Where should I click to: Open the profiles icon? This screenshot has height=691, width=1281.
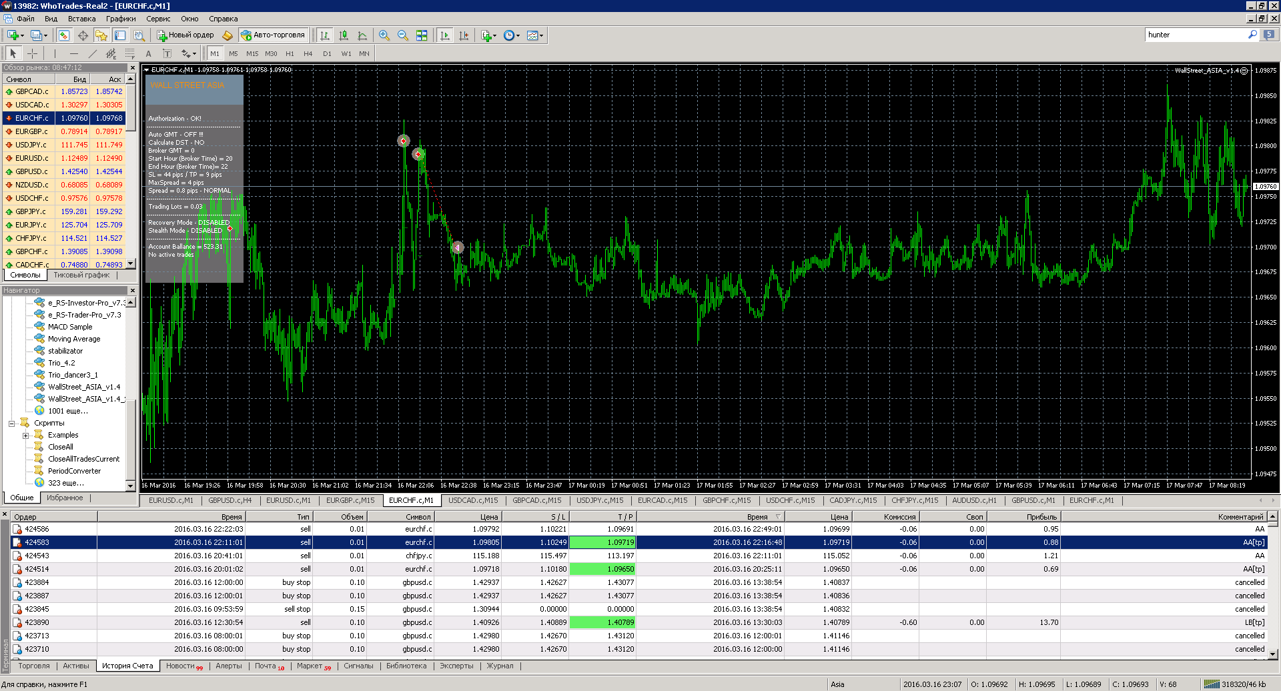pyautogui.click(x=39, y=35)
